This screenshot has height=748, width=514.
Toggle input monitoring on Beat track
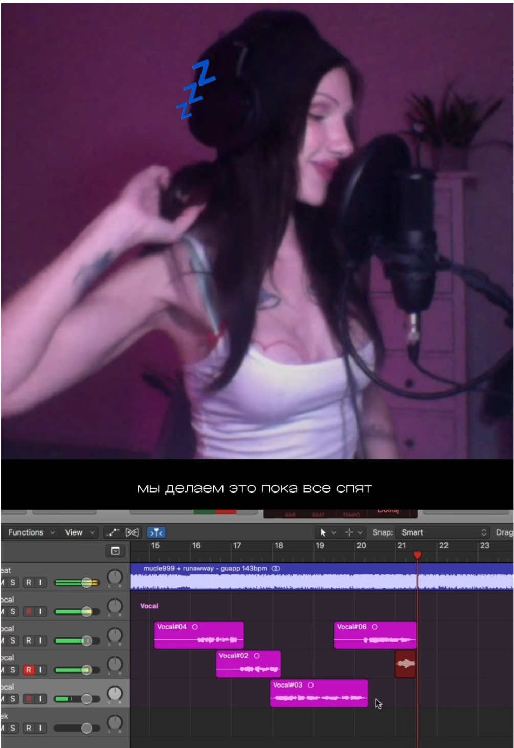coord(40,582)
